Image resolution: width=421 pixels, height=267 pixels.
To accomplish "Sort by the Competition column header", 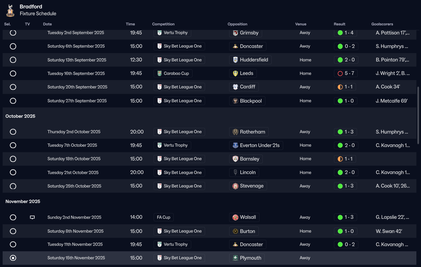I will coord(163,24).
